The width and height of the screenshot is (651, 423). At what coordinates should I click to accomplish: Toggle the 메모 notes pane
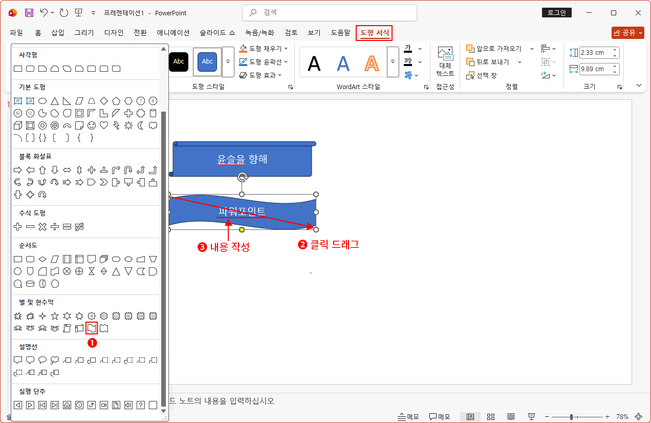pos(407,416)
